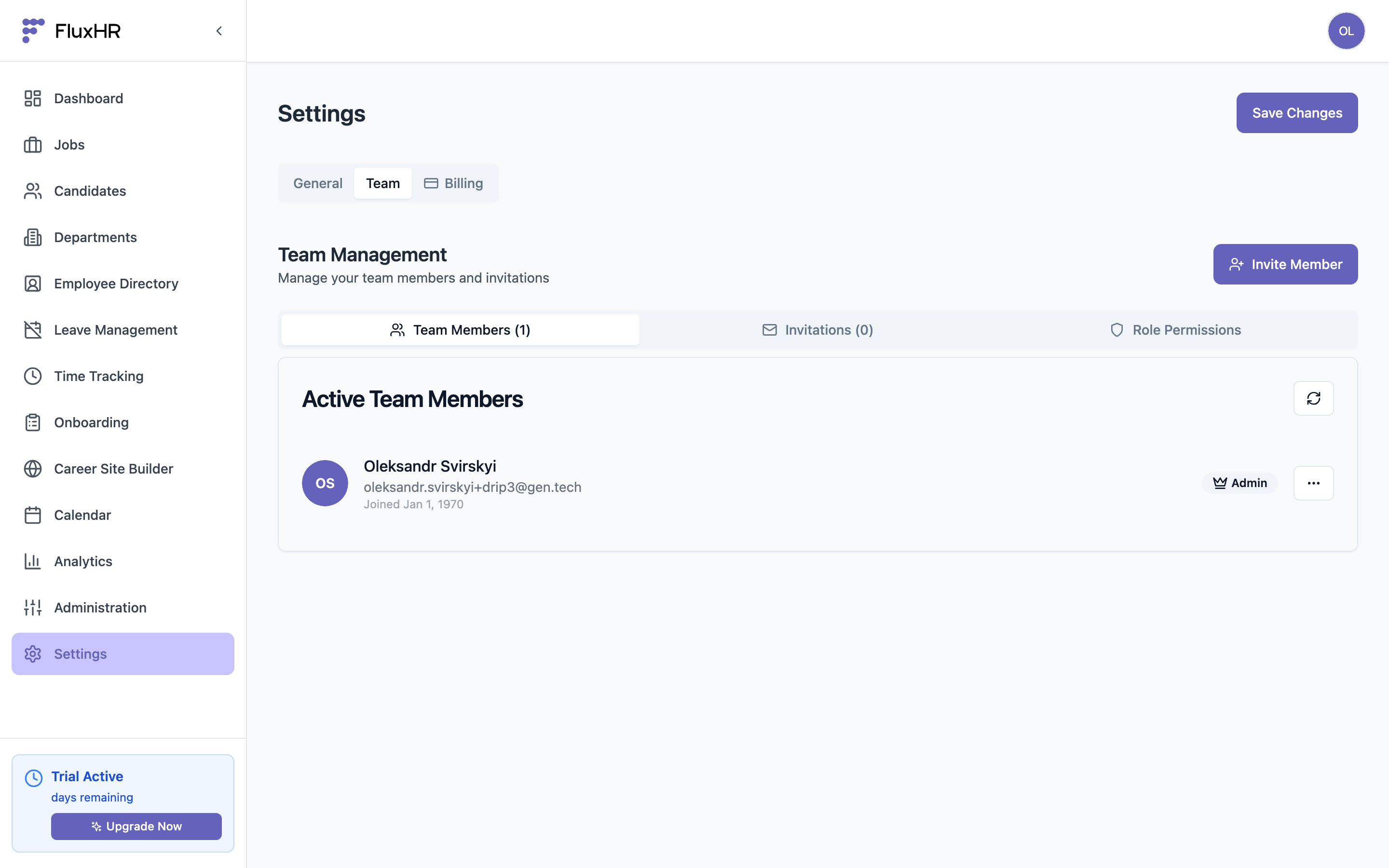Screen dimensions: 1389x868
Task: Open the three-dots menu for Oleksandr Svirskyi
Action: pyautogui.click(x=1313, y=483)
